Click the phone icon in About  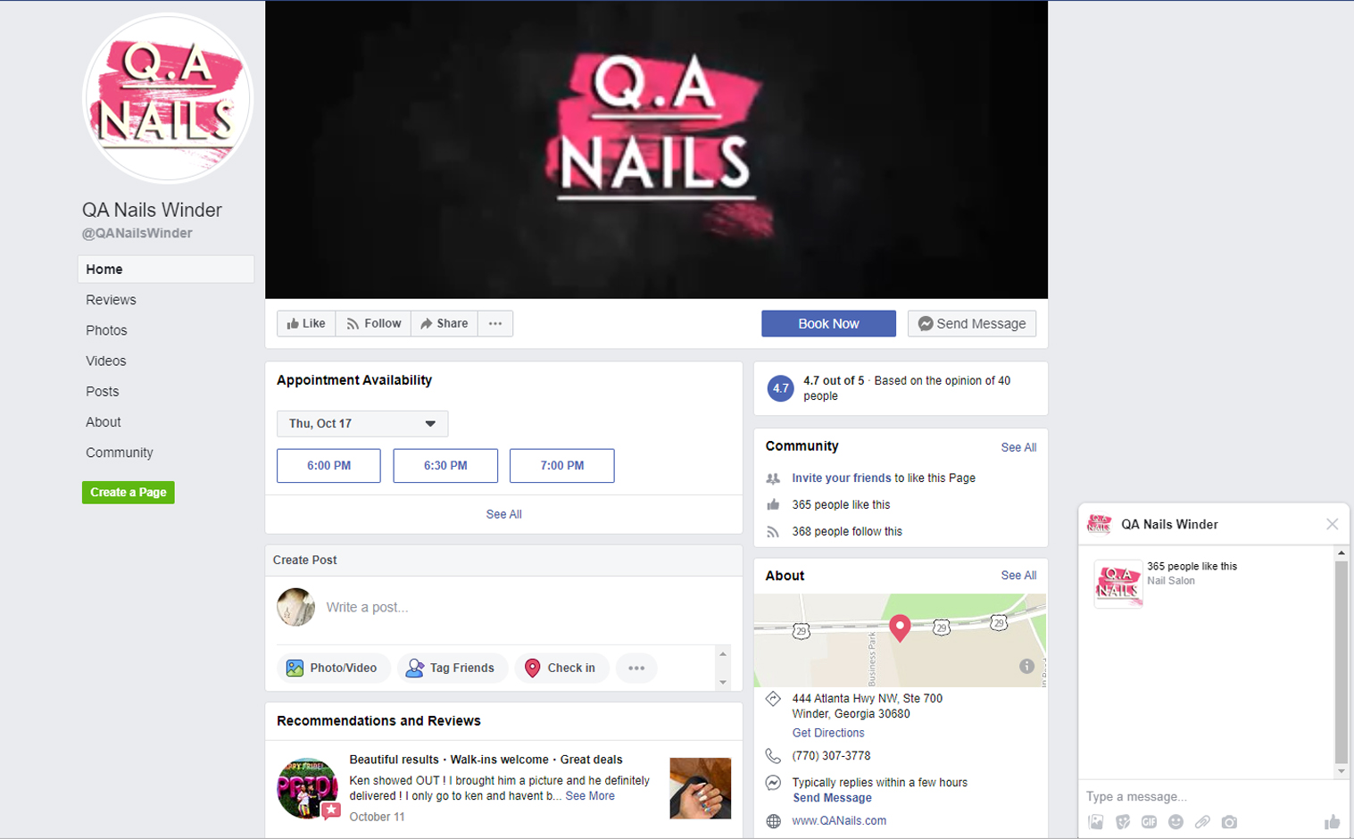click(x=773, y=756)
